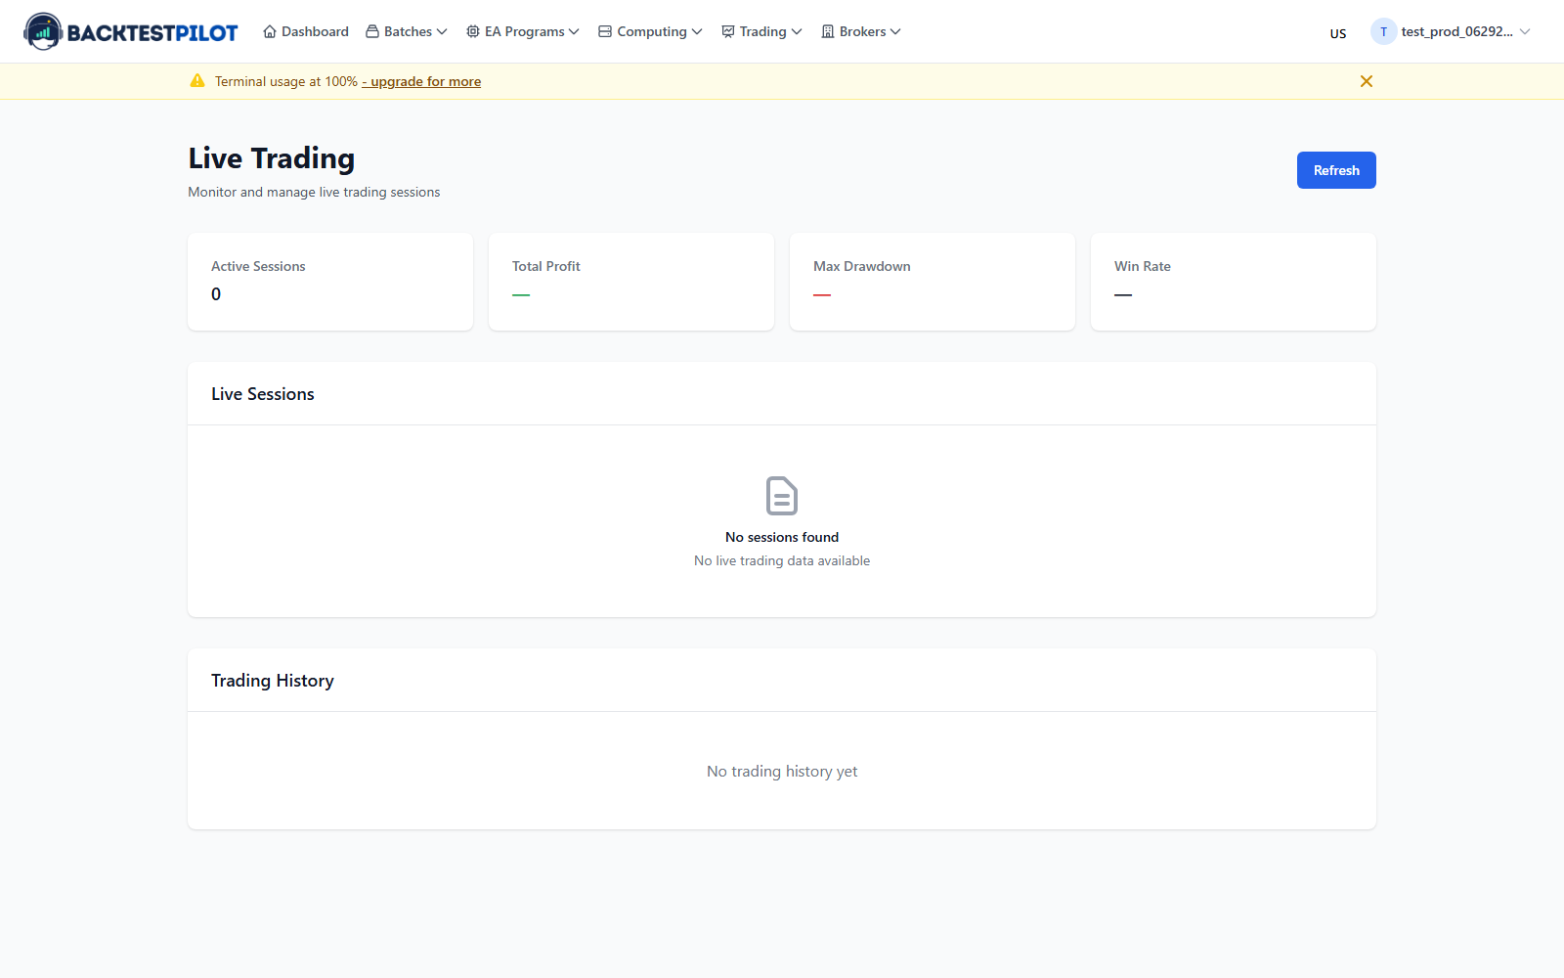Viewport: 1564px width, 978px height.
Task: Open the Computing menu label
Action: (652, 31)
